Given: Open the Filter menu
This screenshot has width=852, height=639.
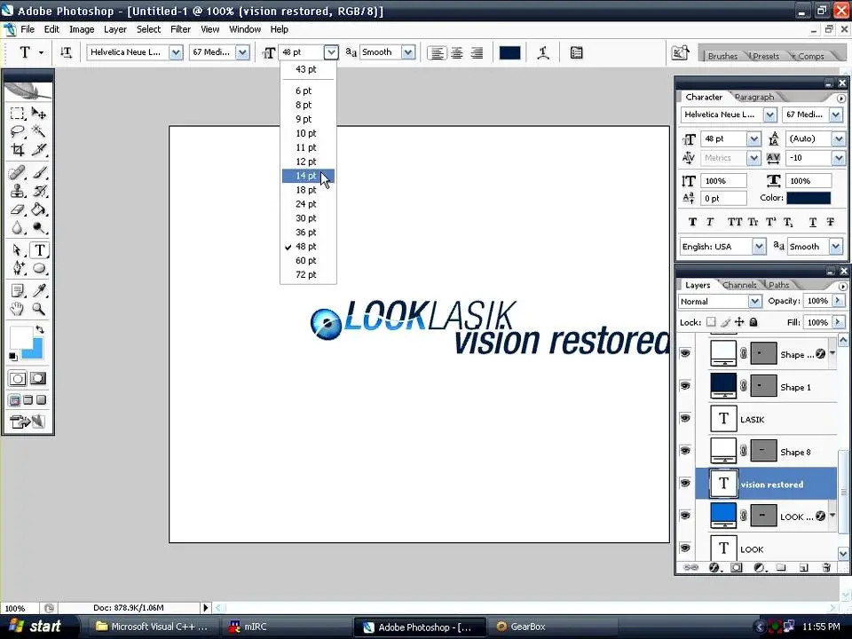Looking at the screenshot, I should 180,29.
